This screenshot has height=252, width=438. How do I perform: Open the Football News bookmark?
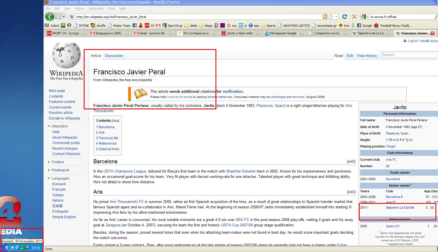[x=393, y=25]
